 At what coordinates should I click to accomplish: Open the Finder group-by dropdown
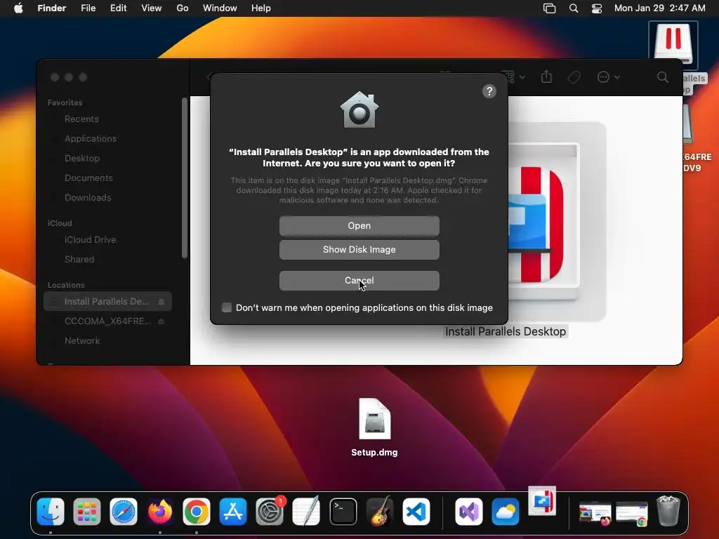513,77
